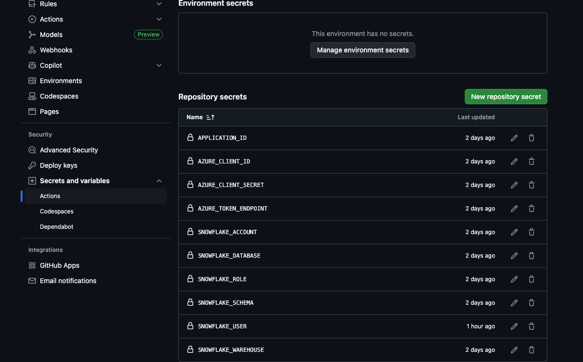583x362 pixels.
Task: Expand the Copilot sidebar section
Action: click(x=159, y=65)
